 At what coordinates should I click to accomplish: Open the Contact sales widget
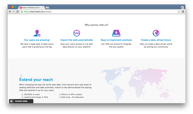tap(21, 101)
